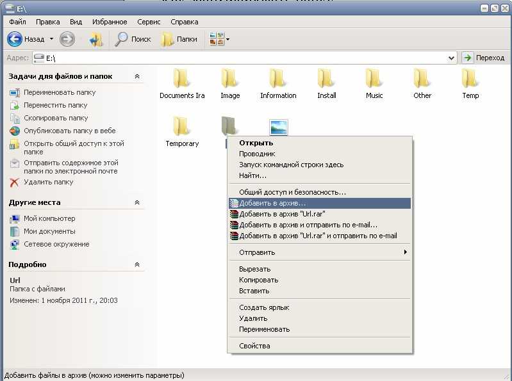Open Мои документы link
Image resolution: width=512 pixels, height=381 pixels.
[49, 231]
